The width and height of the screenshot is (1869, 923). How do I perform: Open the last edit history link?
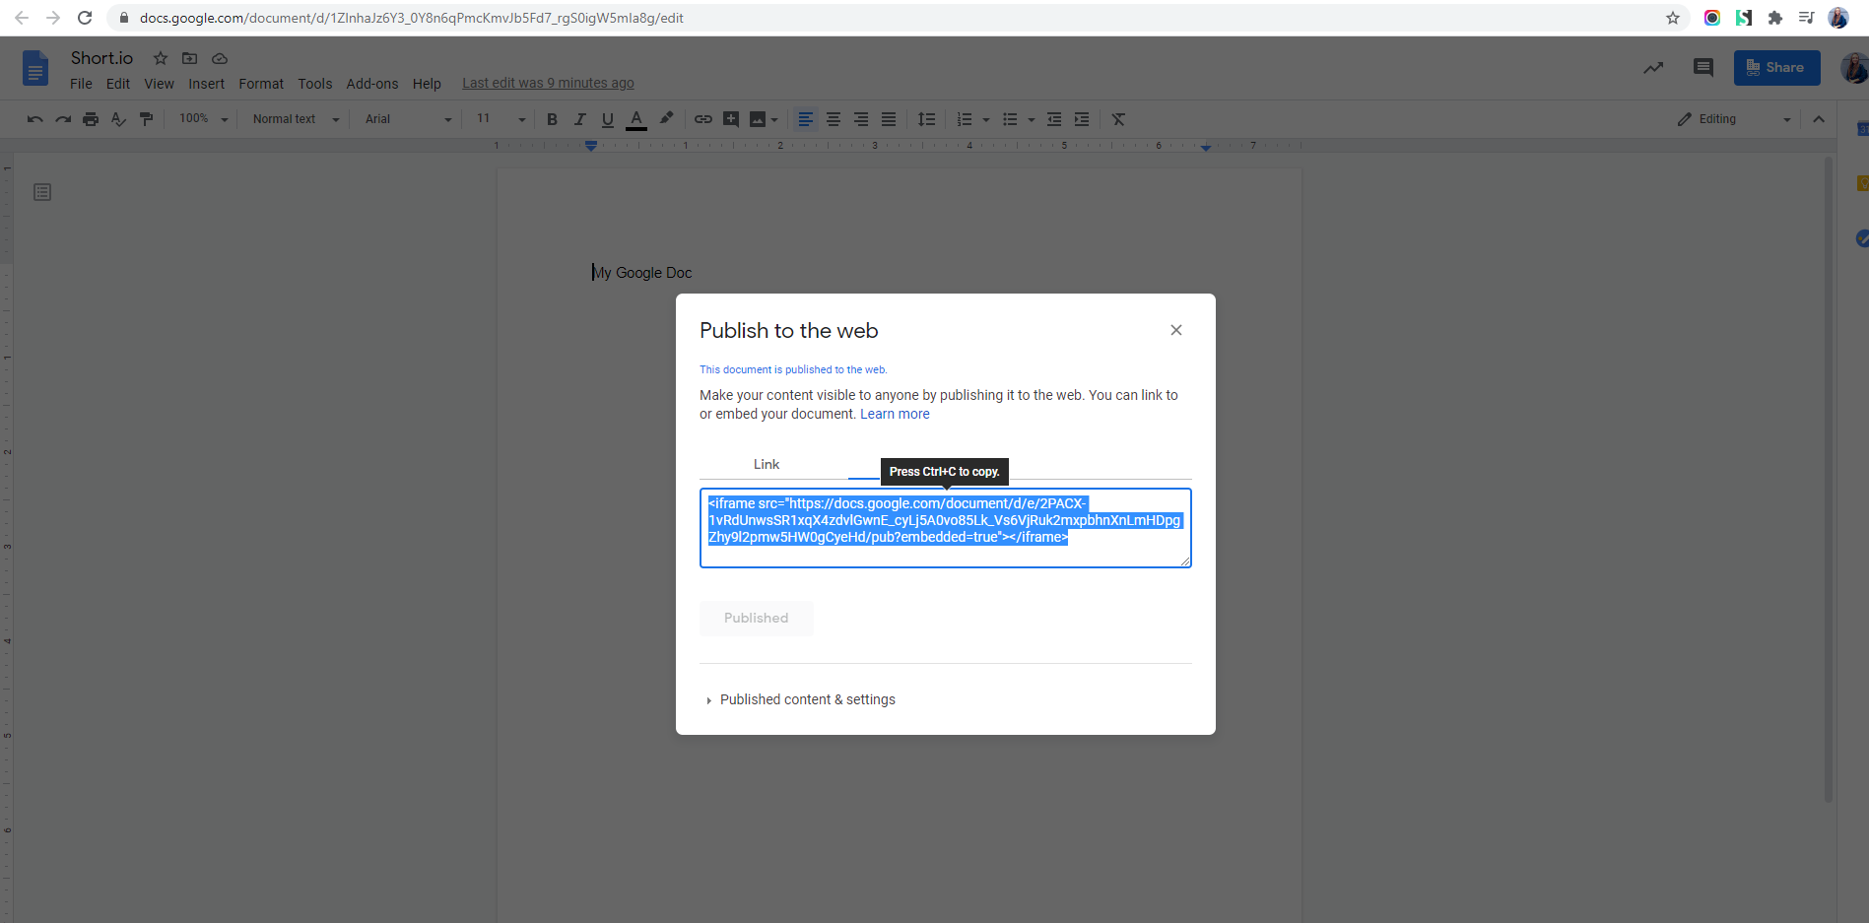pos(548,83)
